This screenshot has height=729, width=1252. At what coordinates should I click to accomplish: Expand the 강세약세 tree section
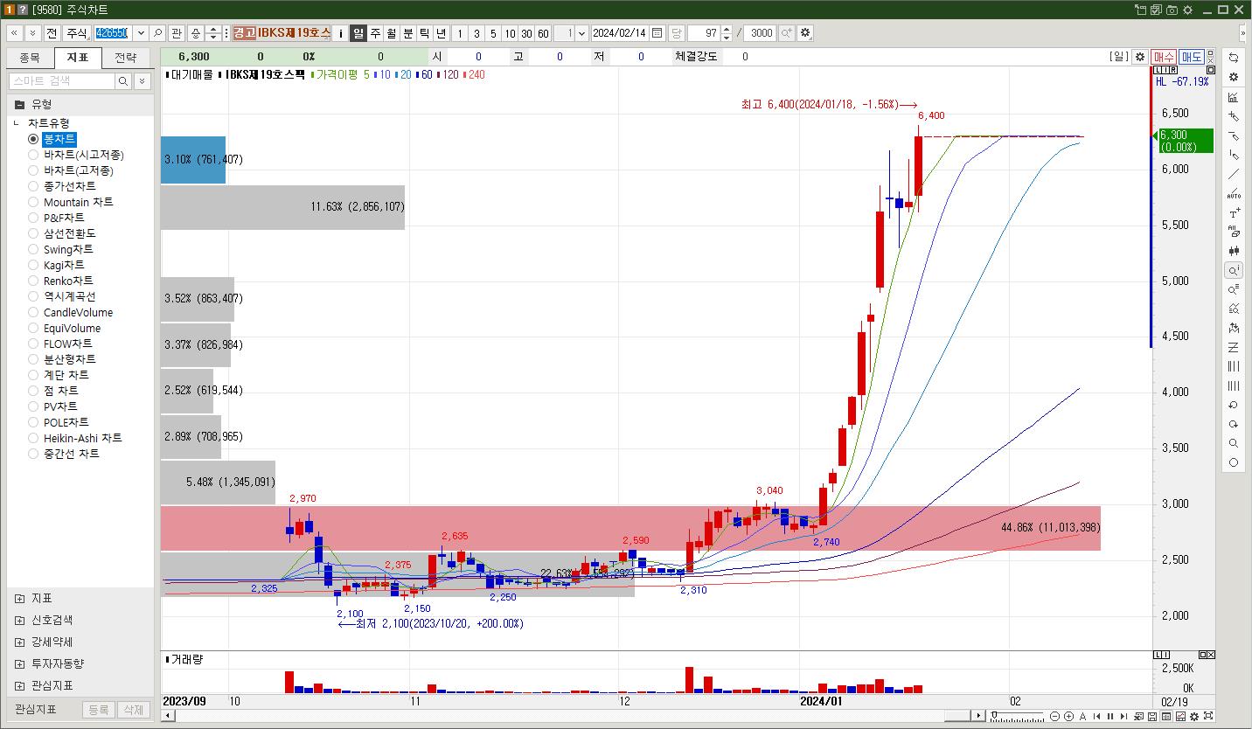(19, 642)
